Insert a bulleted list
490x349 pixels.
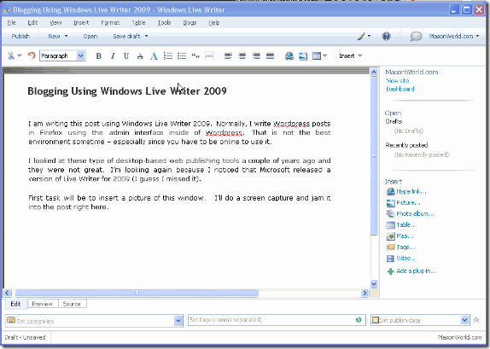[182, 56]
